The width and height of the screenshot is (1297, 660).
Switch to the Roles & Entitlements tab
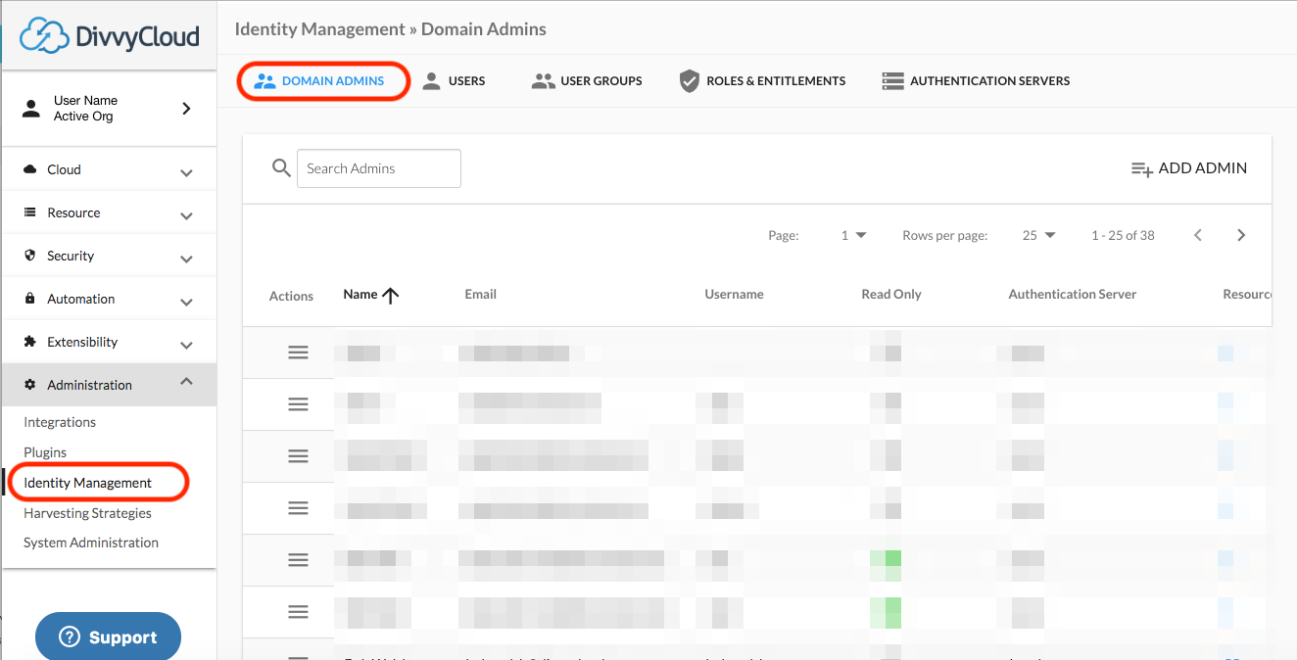(762, 80)
